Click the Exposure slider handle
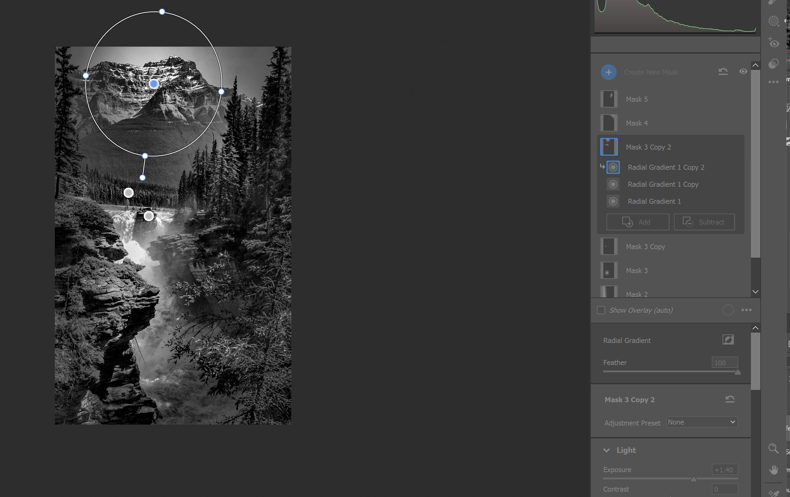This screenshot has height=497, width=790. pyautogui.click(x=693, y=479)
